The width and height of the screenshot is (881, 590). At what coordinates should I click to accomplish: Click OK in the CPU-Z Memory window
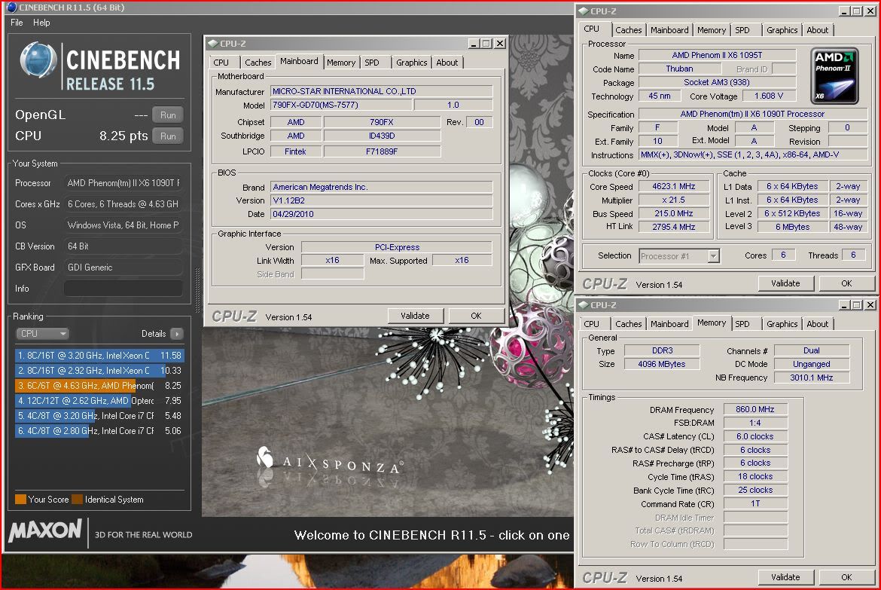point(846,577)
